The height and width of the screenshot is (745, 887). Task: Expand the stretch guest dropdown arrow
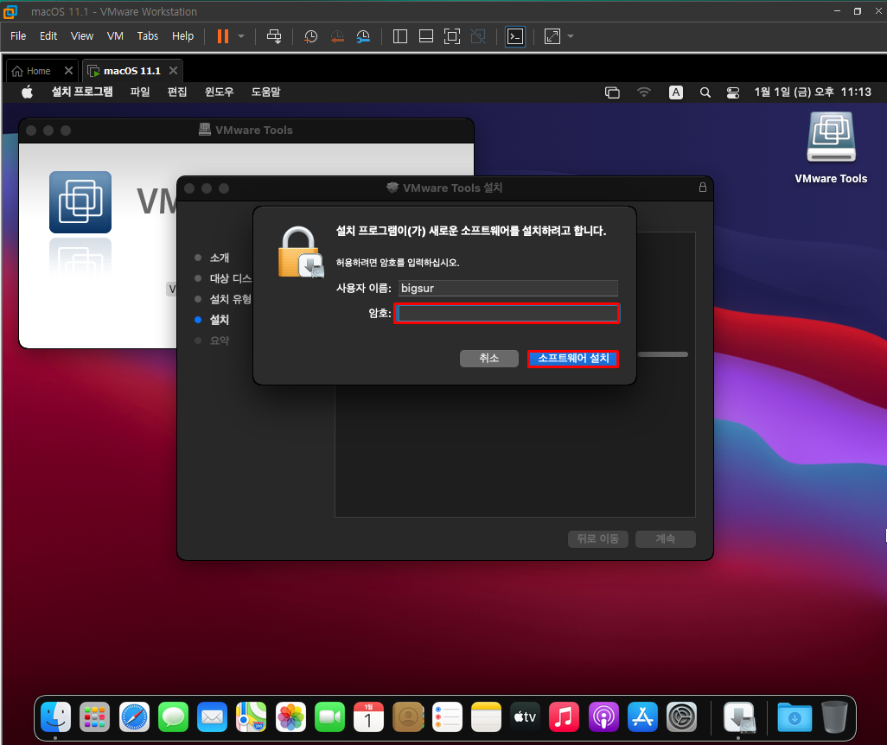click(571, 37)
